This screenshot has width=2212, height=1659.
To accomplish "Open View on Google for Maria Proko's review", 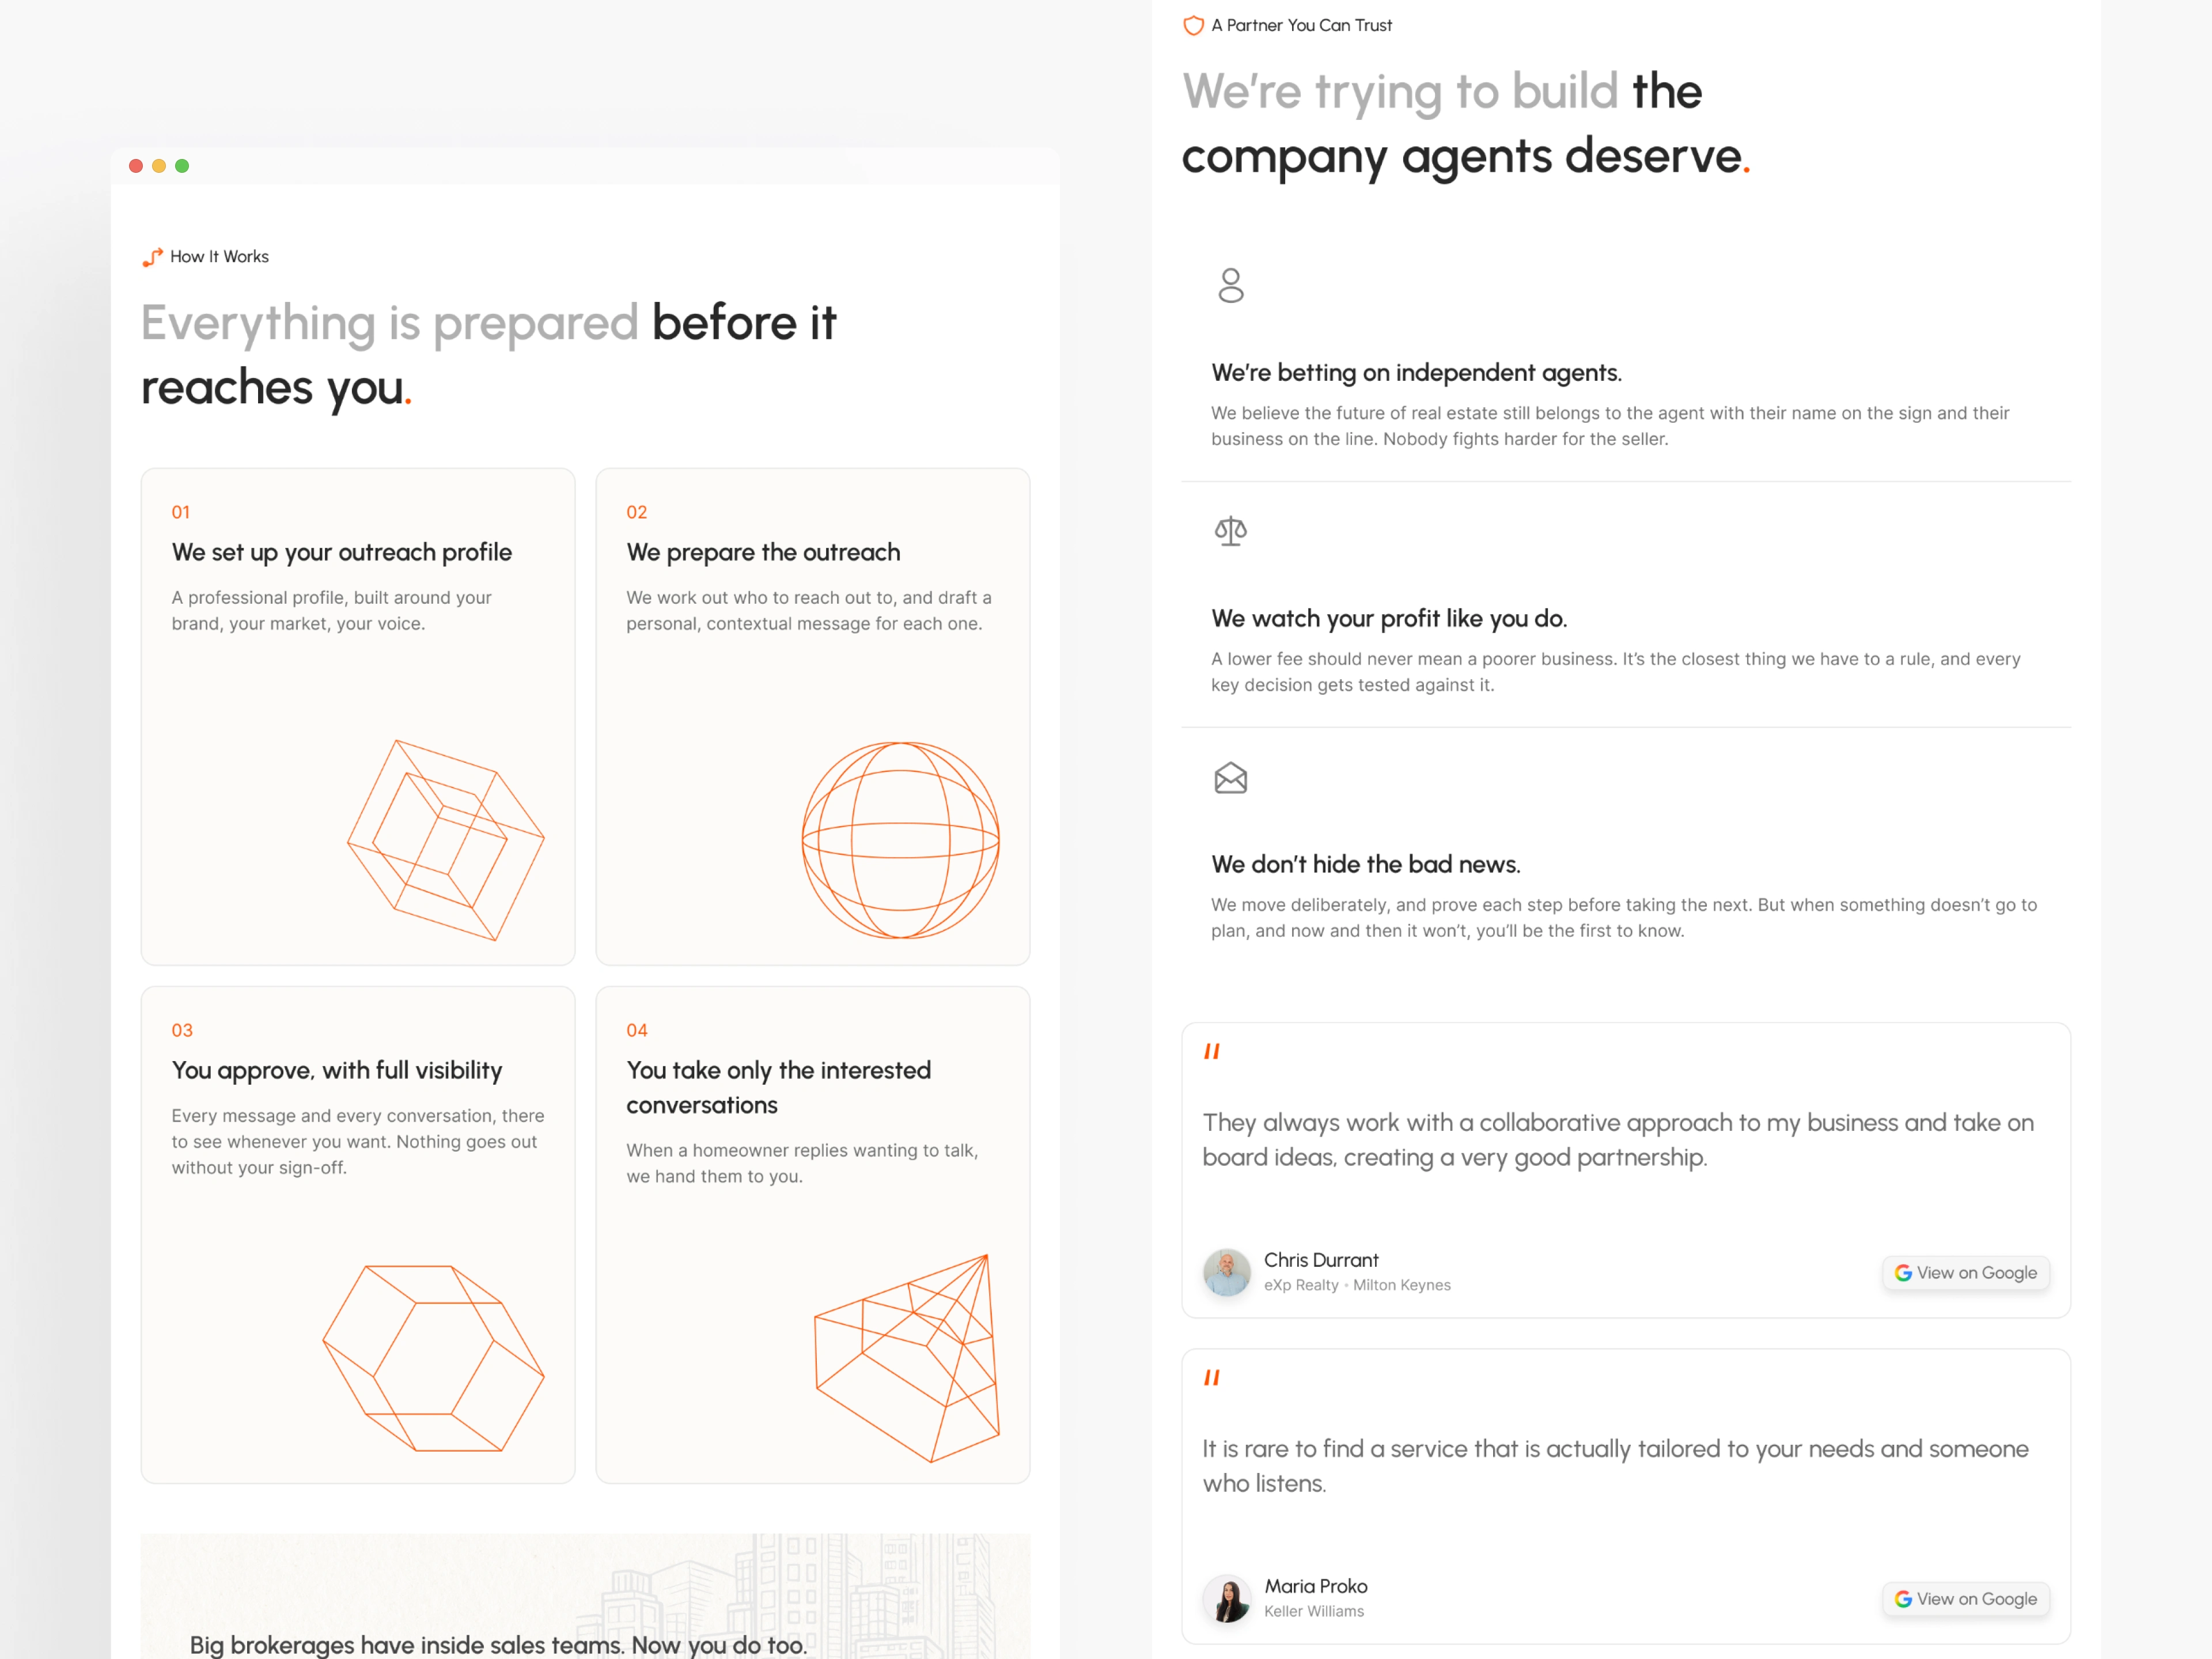I will coord(1965,1599).
